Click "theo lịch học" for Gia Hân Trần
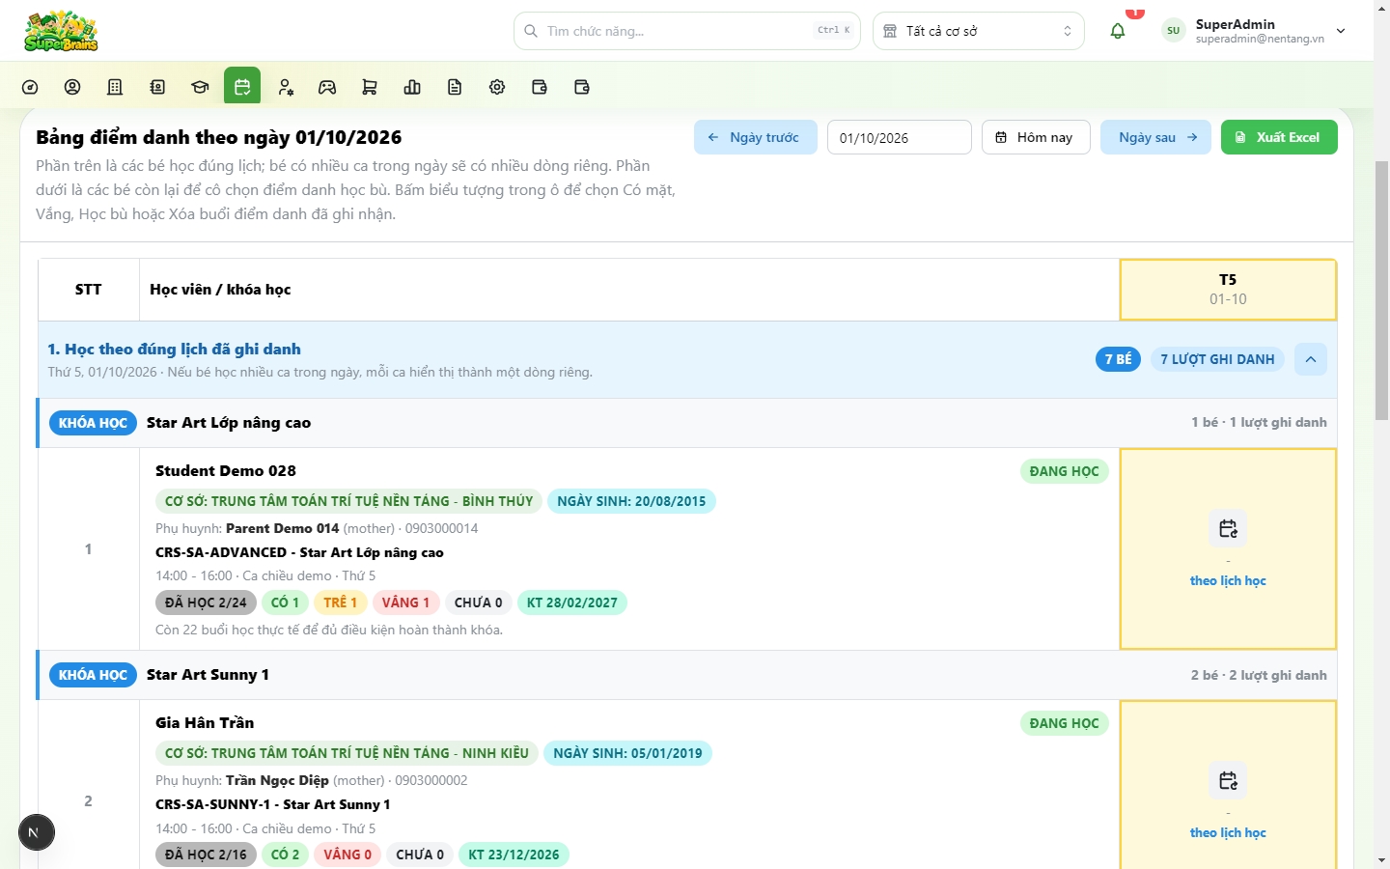Screen dimensions: 1390x869 [x=1228, y=832]
